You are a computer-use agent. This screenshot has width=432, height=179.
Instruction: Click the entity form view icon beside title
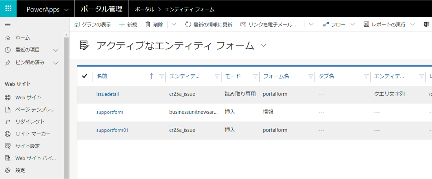84,45
